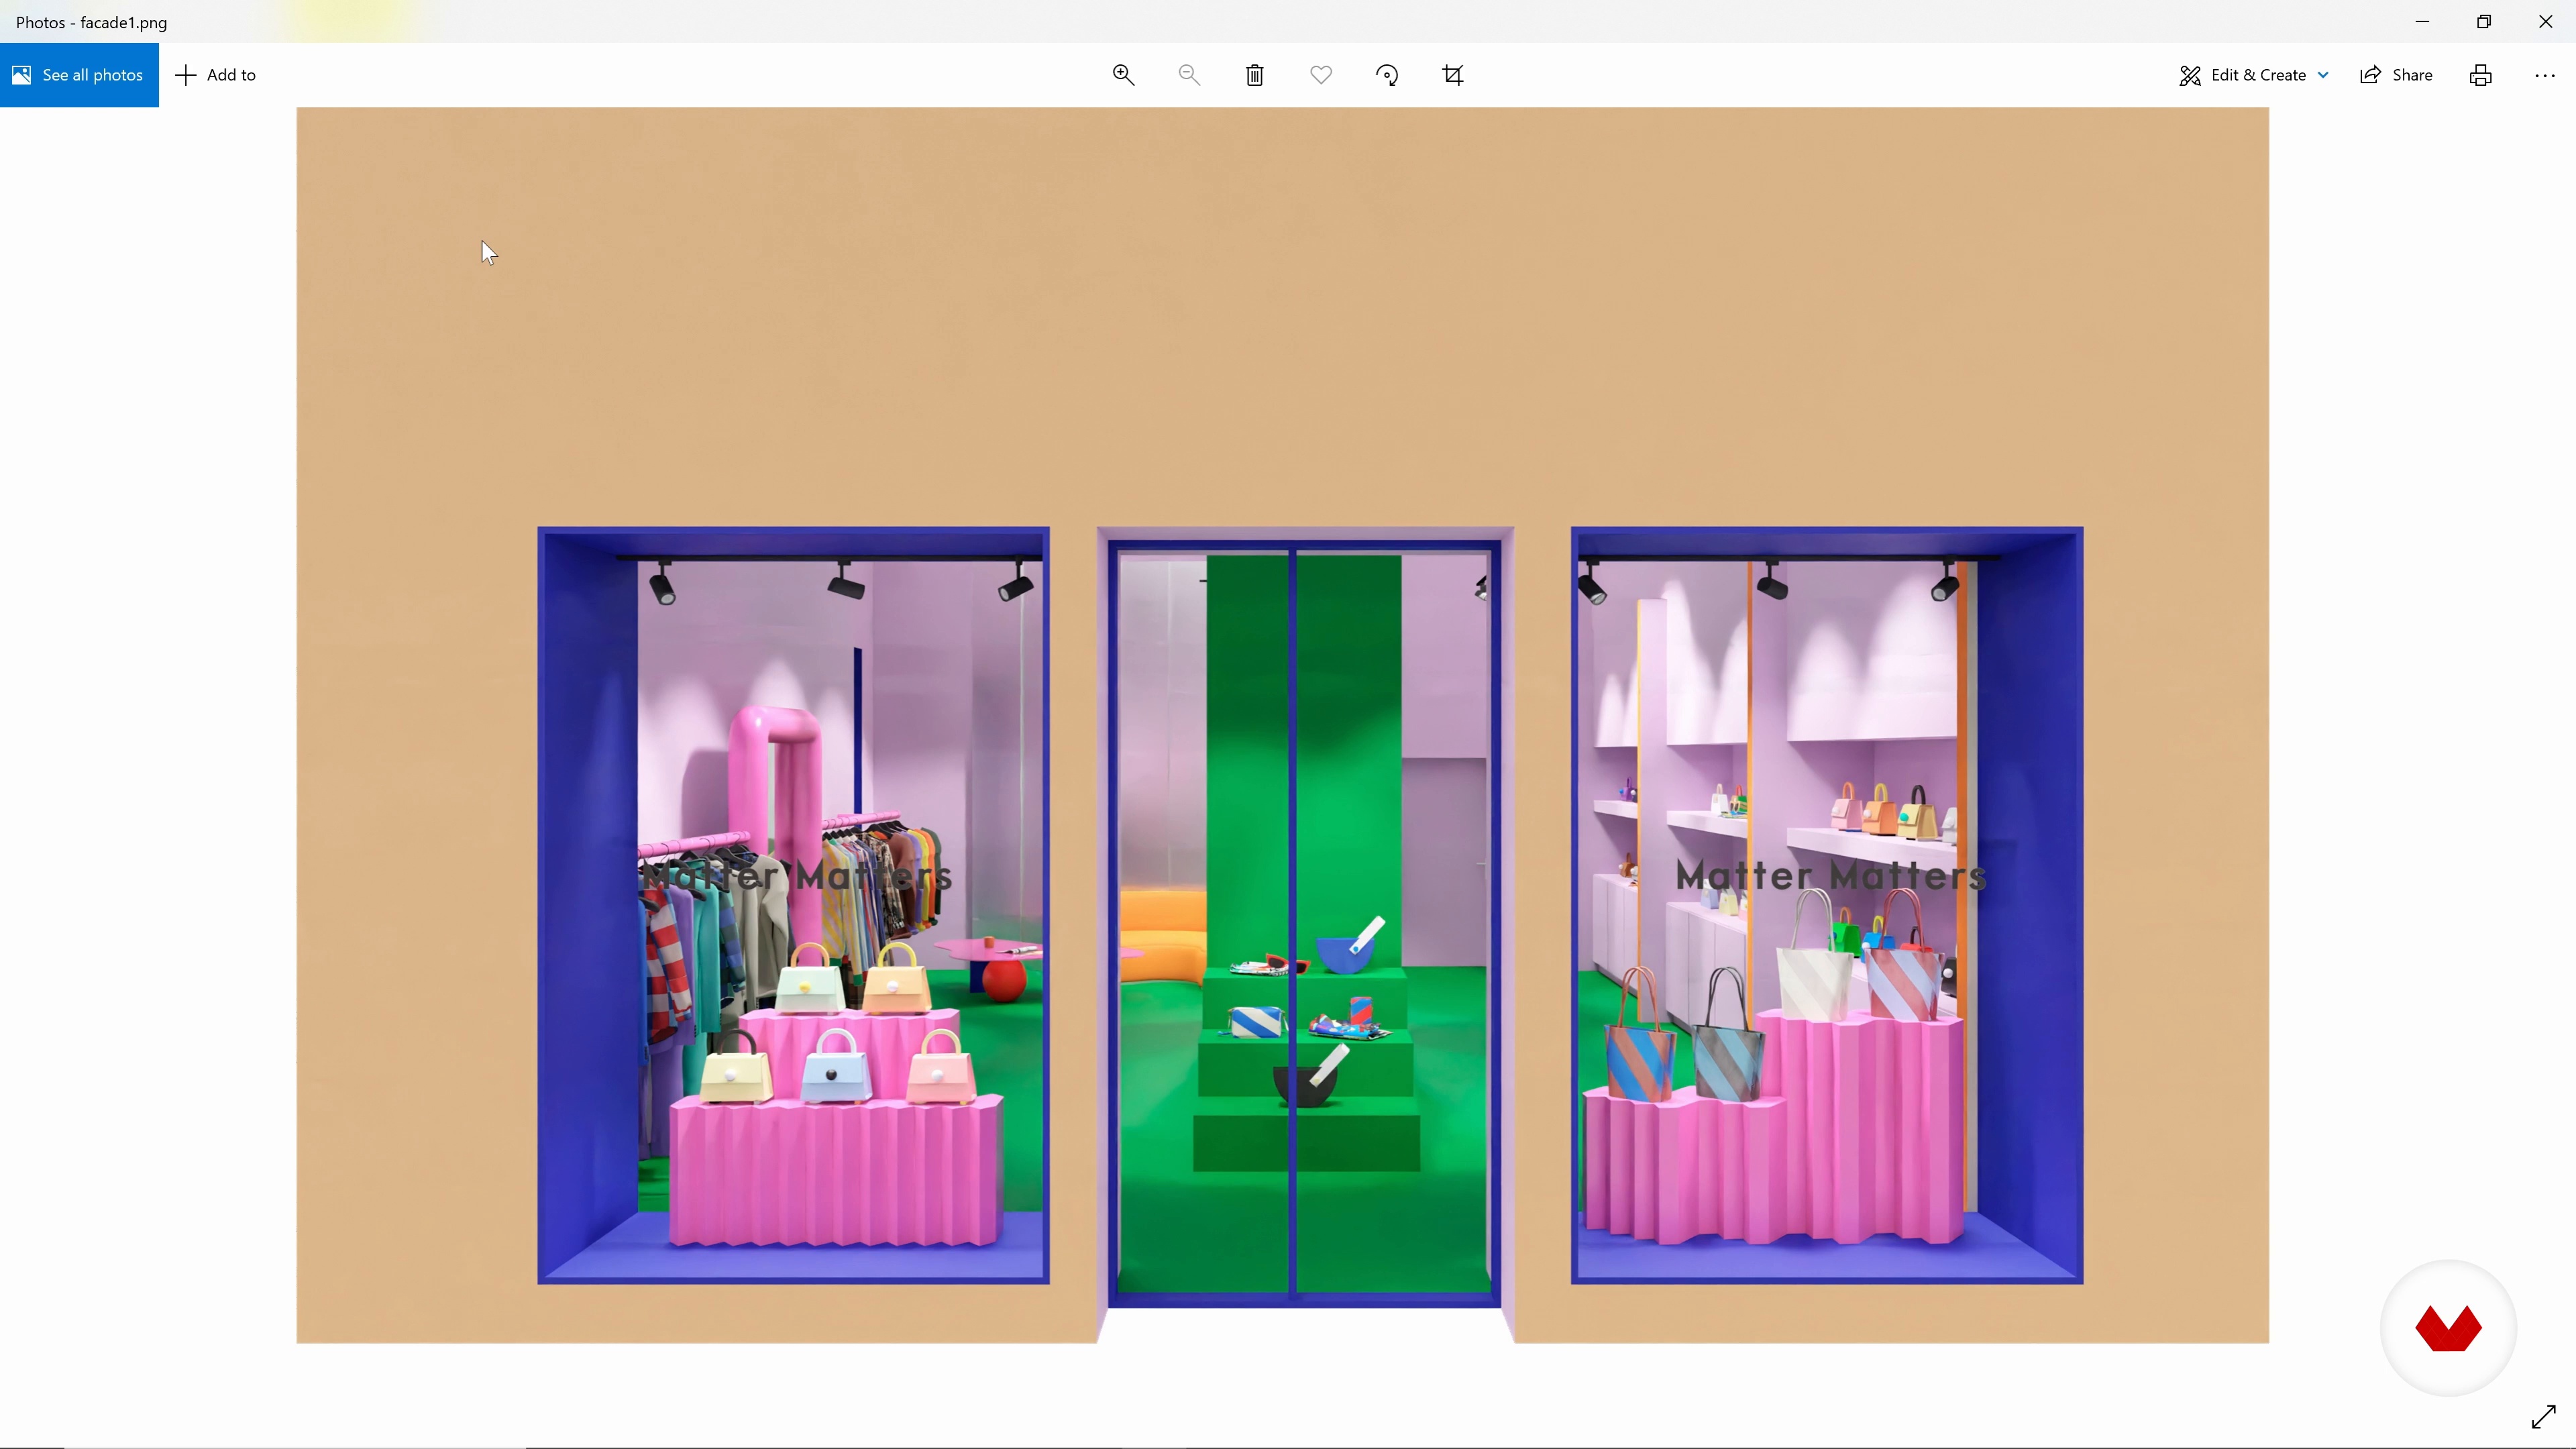
Task: Share the photo
Action: point(2397,75)
